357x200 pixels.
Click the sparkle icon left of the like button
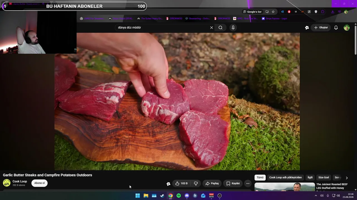(x=168, y=184)
